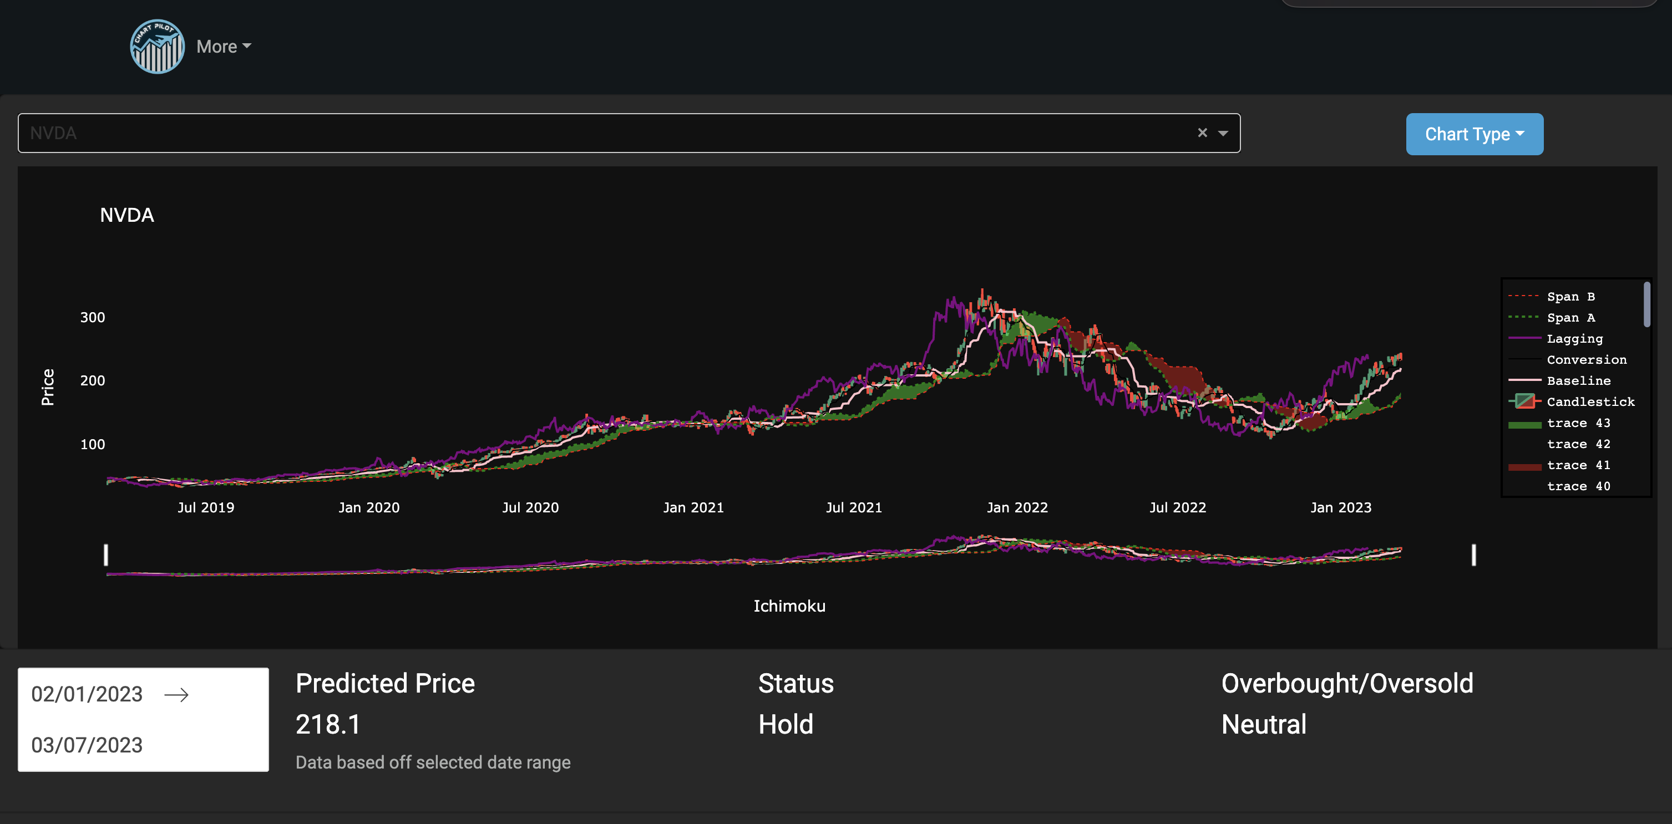Click the Price y-axis label
Viewport: 1672px width, 824px height.
(47, 388)
